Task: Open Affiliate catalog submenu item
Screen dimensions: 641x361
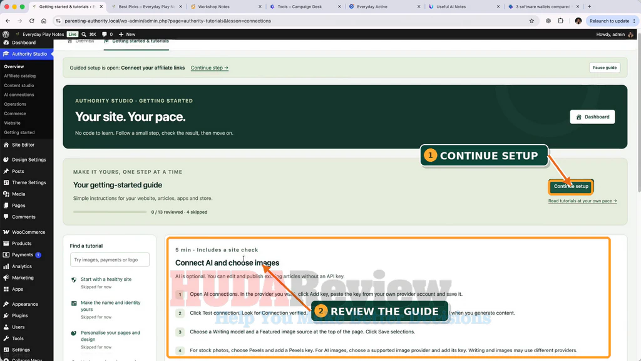Action: pyautogui.click(x=19, y=76)
